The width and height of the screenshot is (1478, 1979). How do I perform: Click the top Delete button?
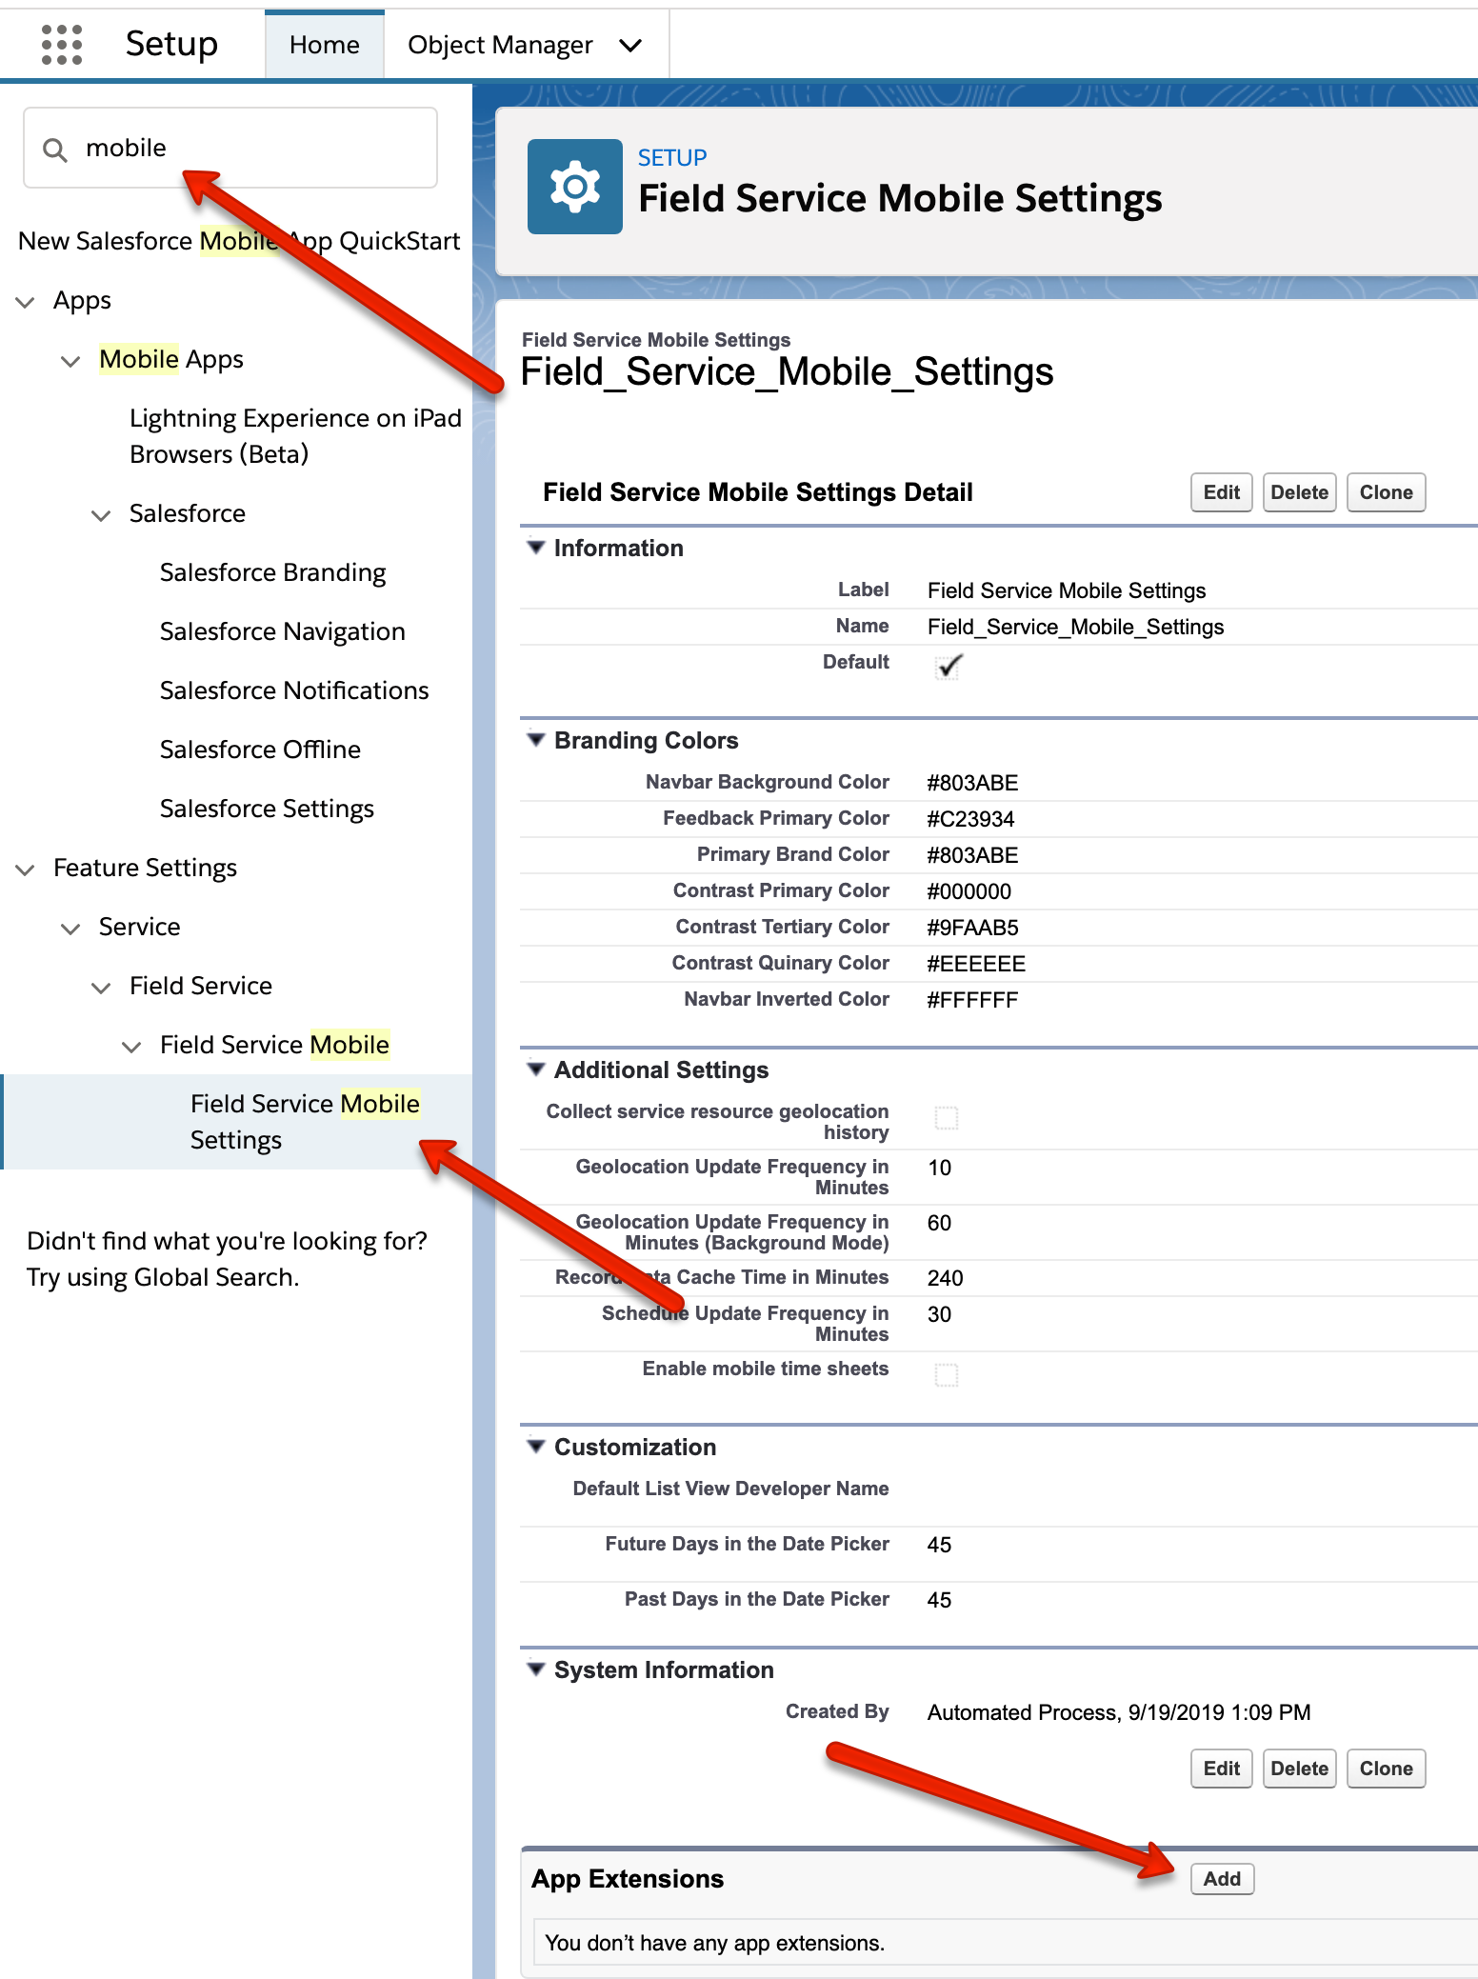pyautogui.click(x=1299, y=492)
